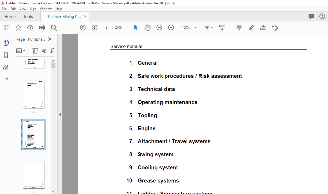Zoom out with the minus circle

(x=159, y=28)
